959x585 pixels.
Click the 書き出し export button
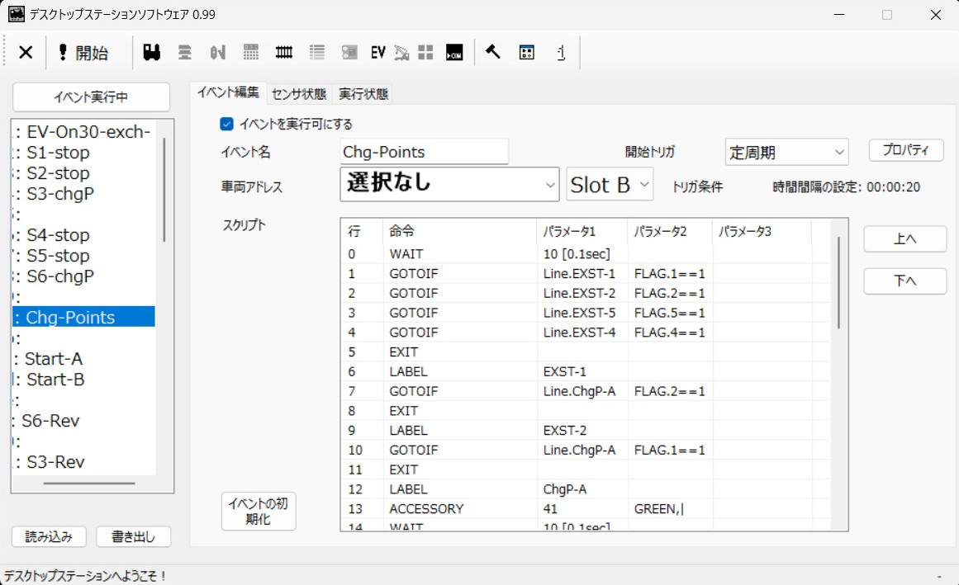[x=133, y=536]
